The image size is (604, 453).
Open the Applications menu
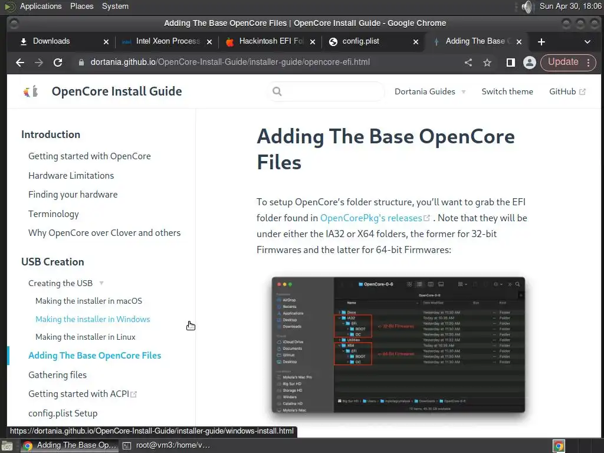tap(41, 6)
